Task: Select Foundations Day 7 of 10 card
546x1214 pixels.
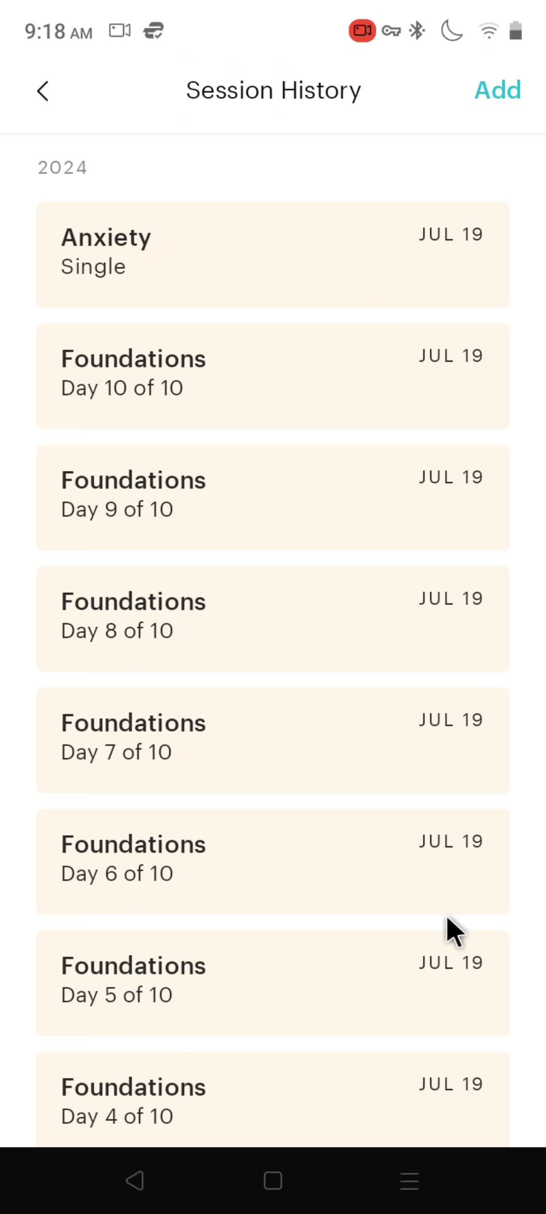Action: [x=273, y=741]
